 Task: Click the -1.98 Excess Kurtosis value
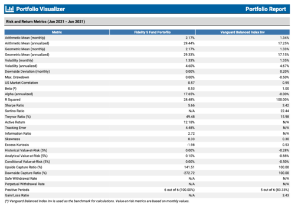[x=191, y=145]
